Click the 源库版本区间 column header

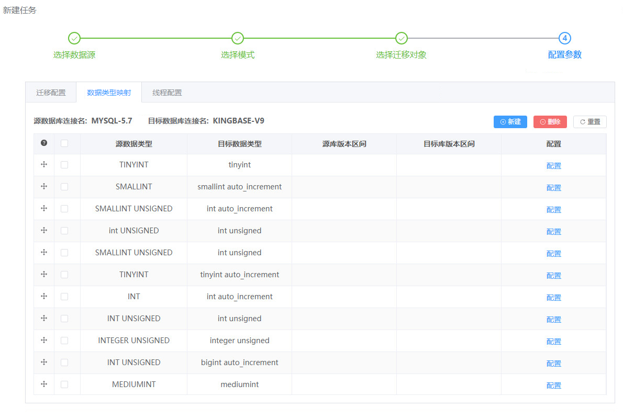pyautogui.click(x=344, y=144)
